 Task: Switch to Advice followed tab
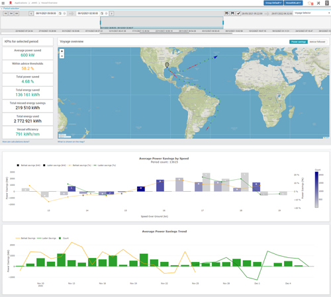317,42
